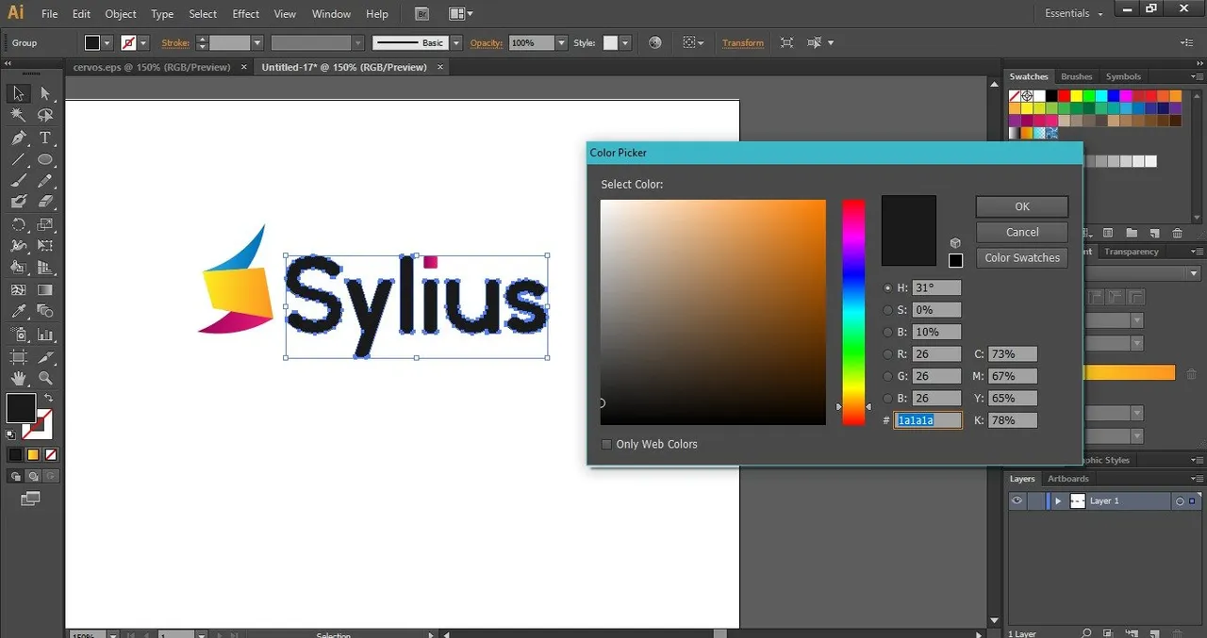Open the Object menu
This screenshot has width=1207, height=638.
121,14
